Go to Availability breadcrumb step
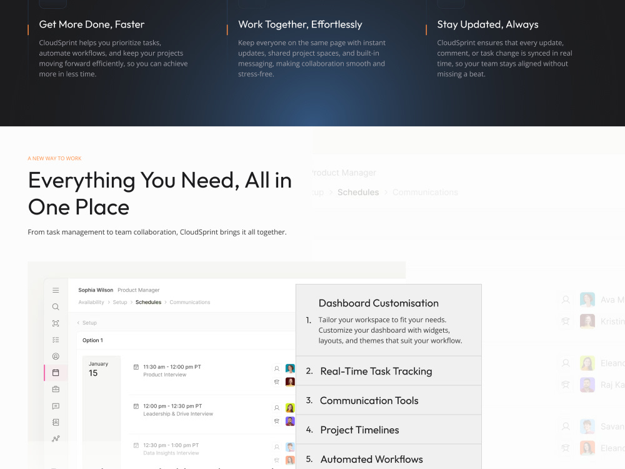The height and width of the screenshot is (469, 625). pos(91,302)
